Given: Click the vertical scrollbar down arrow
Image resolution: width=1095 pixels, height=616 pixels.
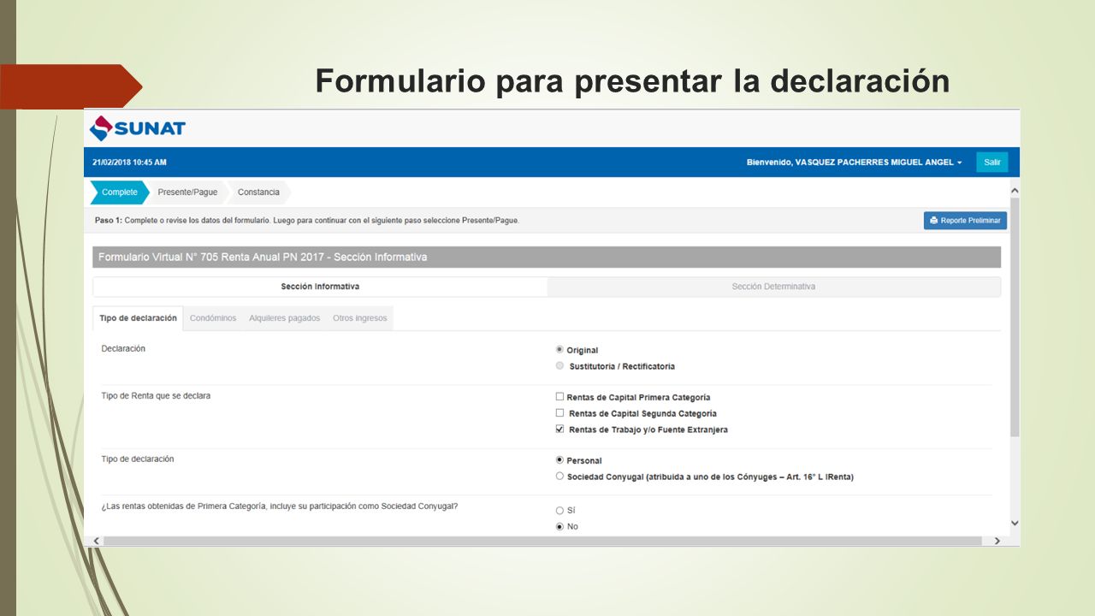Looking at the screenshot, I should point(1015,523).
